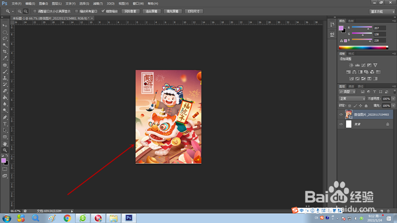Select the Blur tool
This screenshot has width=397, height=223.
[5, 104]
